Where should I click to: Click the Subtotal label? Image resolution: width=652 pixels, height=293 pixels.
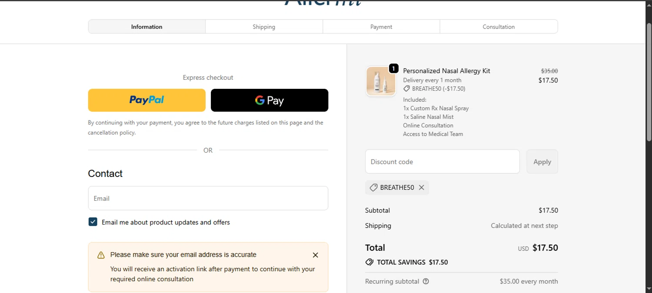point(377,210)
